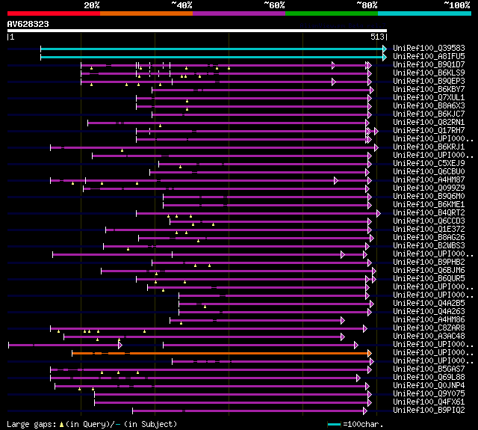The image size is (478, 430).
Task: Select the UniRef100_A4HM86 label
Action: click(x=429, y=320)
